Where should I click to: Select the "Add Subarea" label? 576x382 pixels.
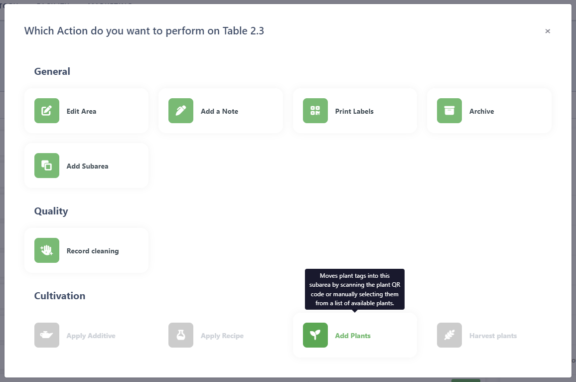(87, 166)
